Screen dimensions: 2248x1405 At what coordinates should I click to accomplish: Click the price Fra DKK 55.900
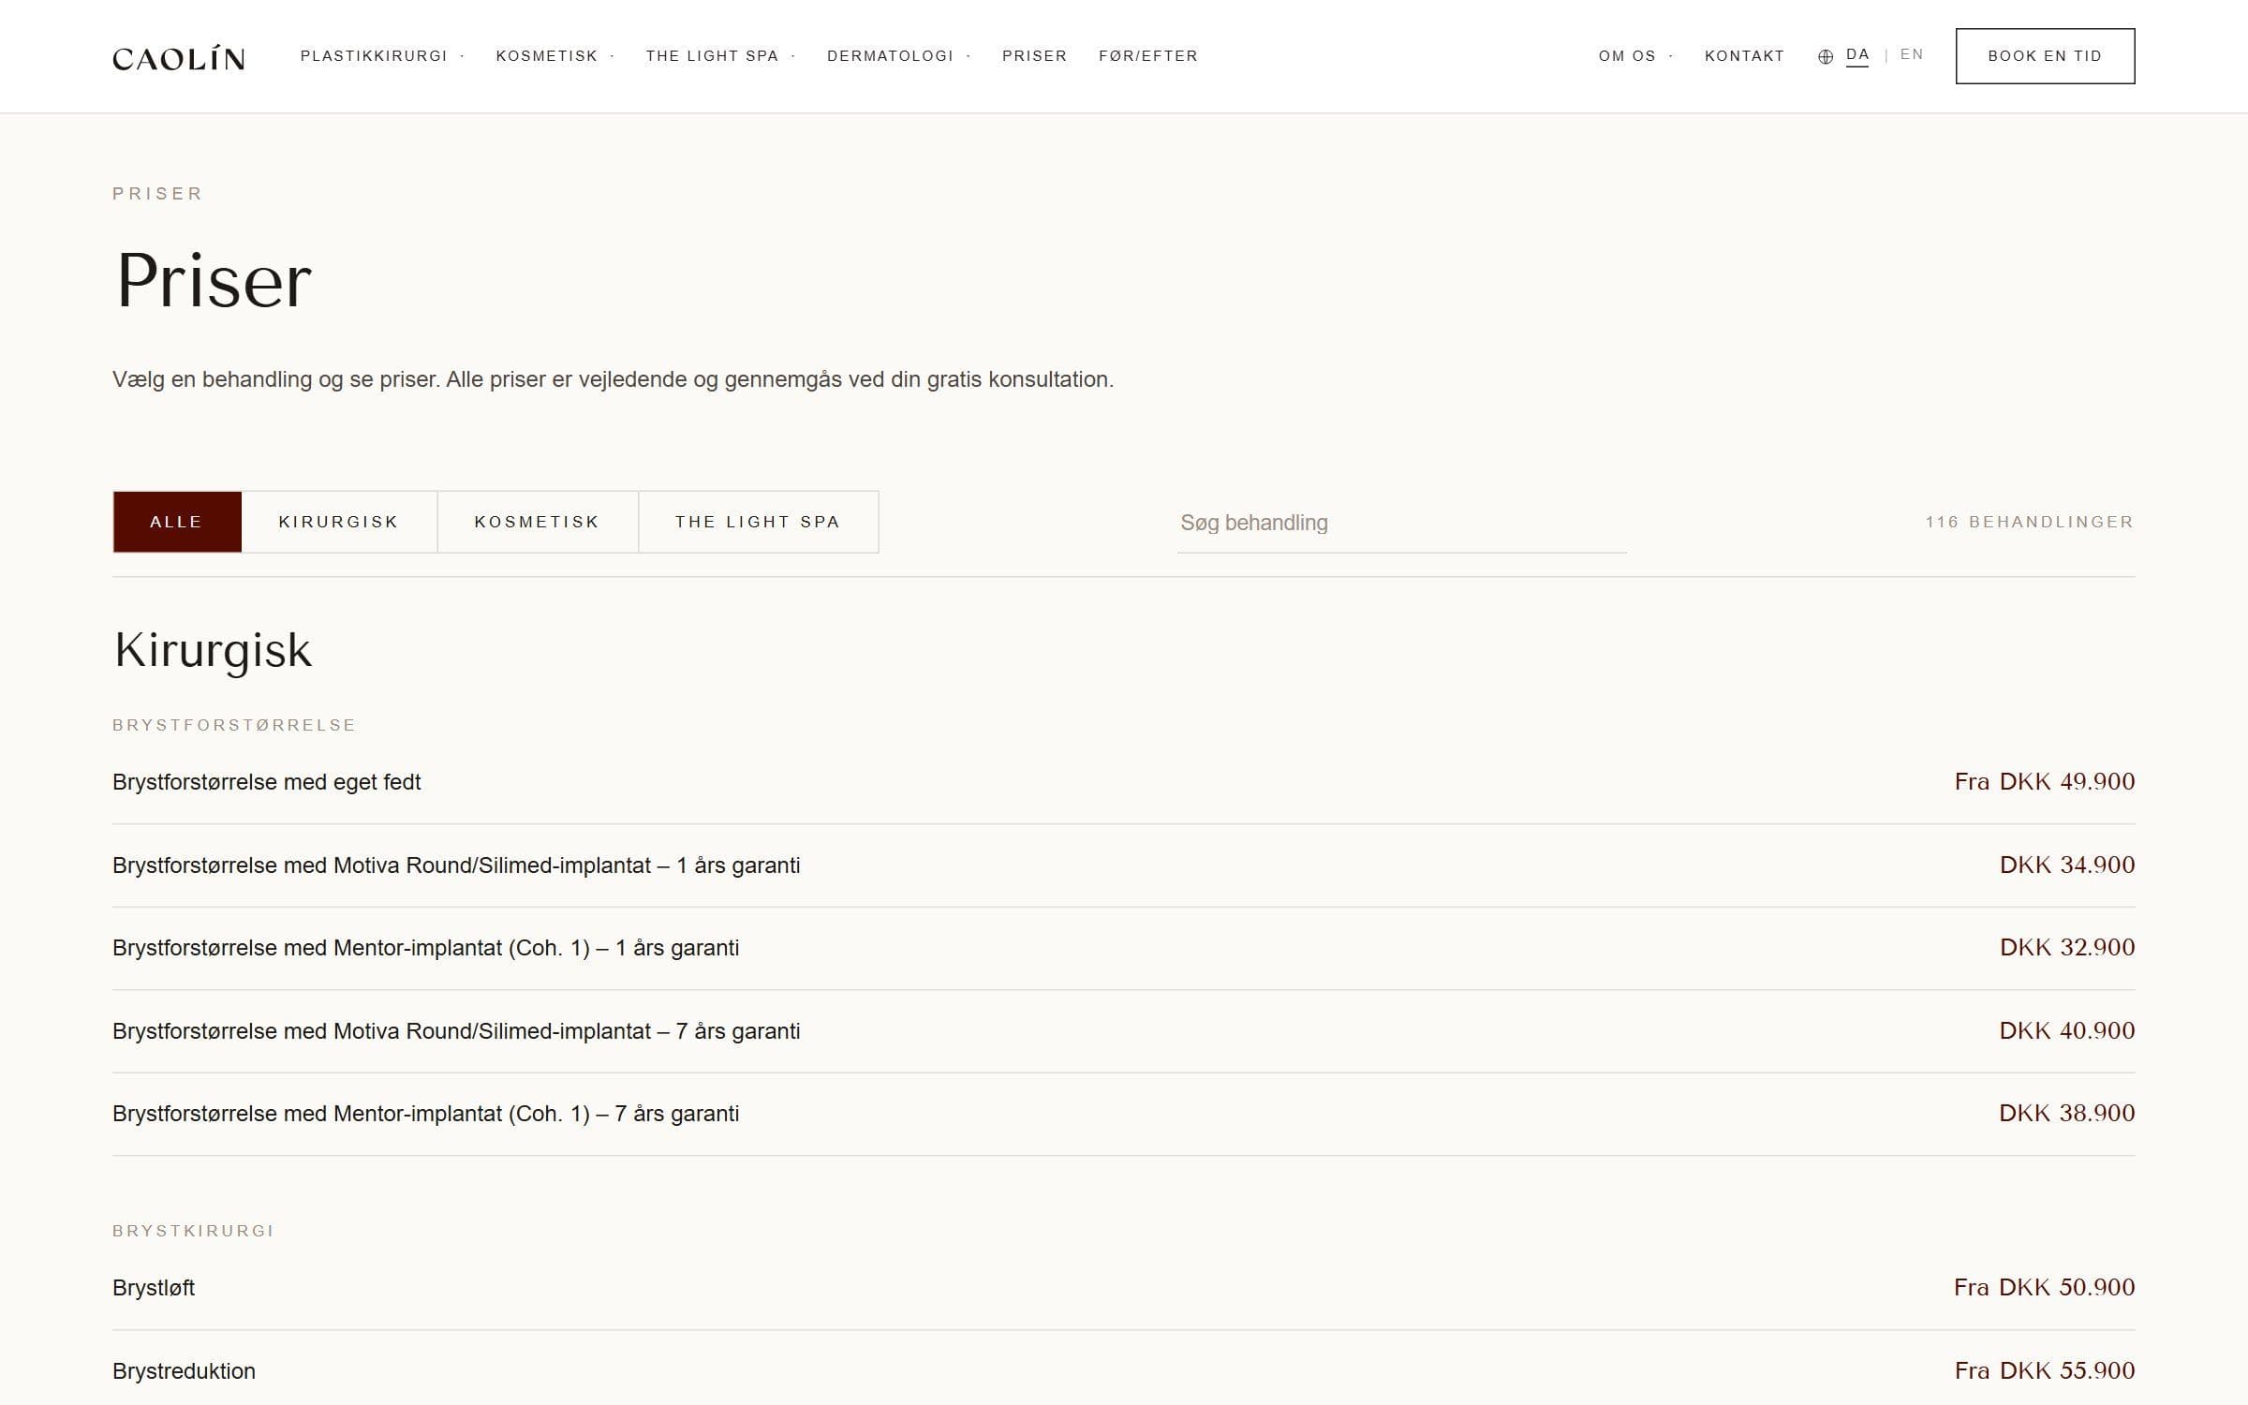pos(2045,1370)
